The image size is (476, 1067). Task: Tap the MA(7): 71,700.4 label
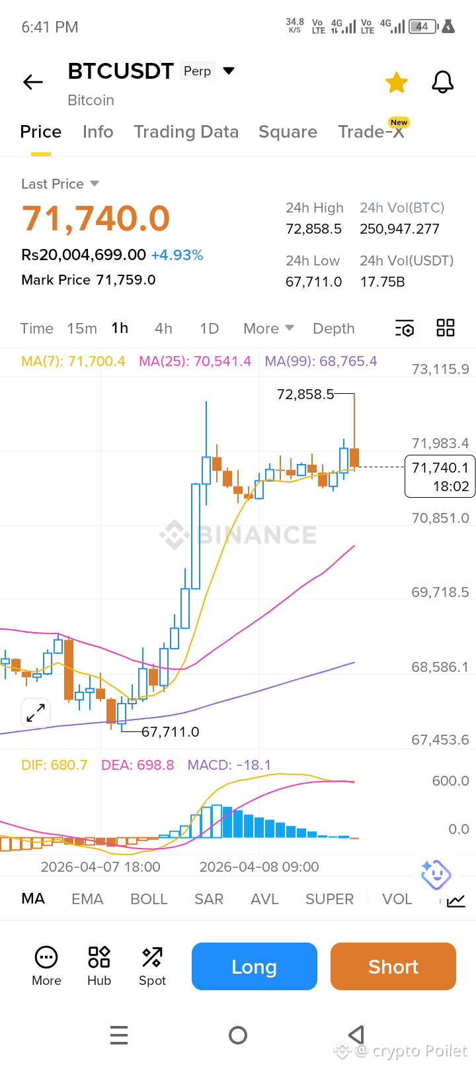click(73, 361)
